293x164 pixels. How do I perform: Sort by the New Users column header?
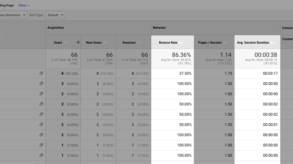pyautogui.click(x=94, y=42)
